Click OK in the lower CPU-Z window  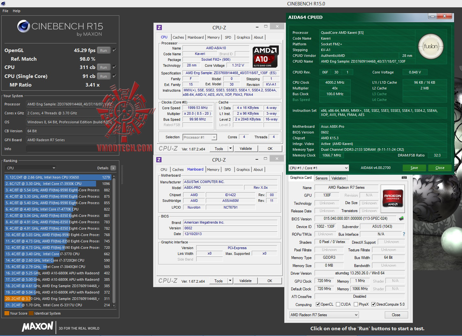(270, 281)
